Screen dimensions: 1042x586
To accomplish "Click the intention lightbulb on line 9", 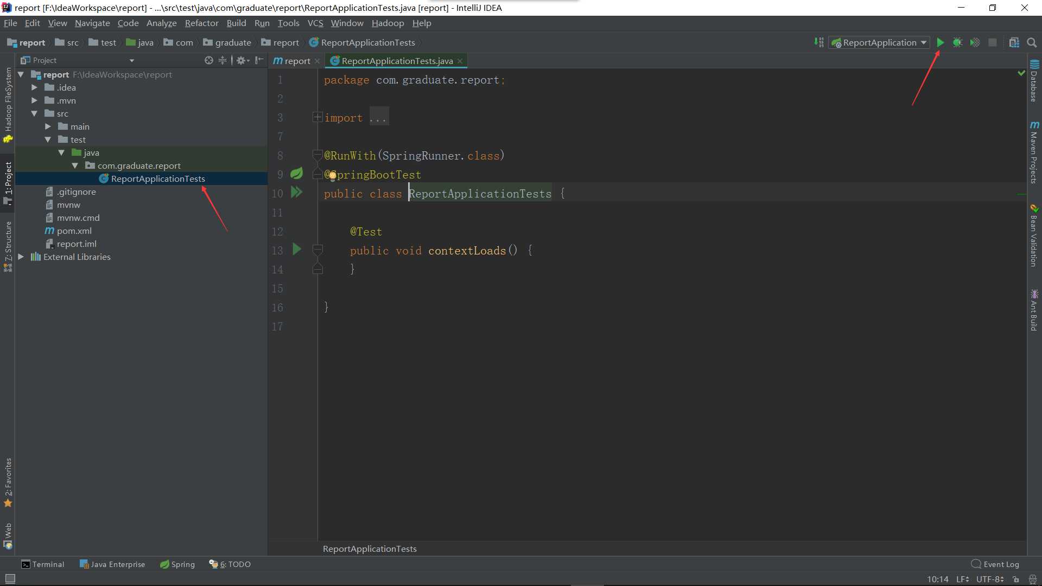I will tap(333, 175).
